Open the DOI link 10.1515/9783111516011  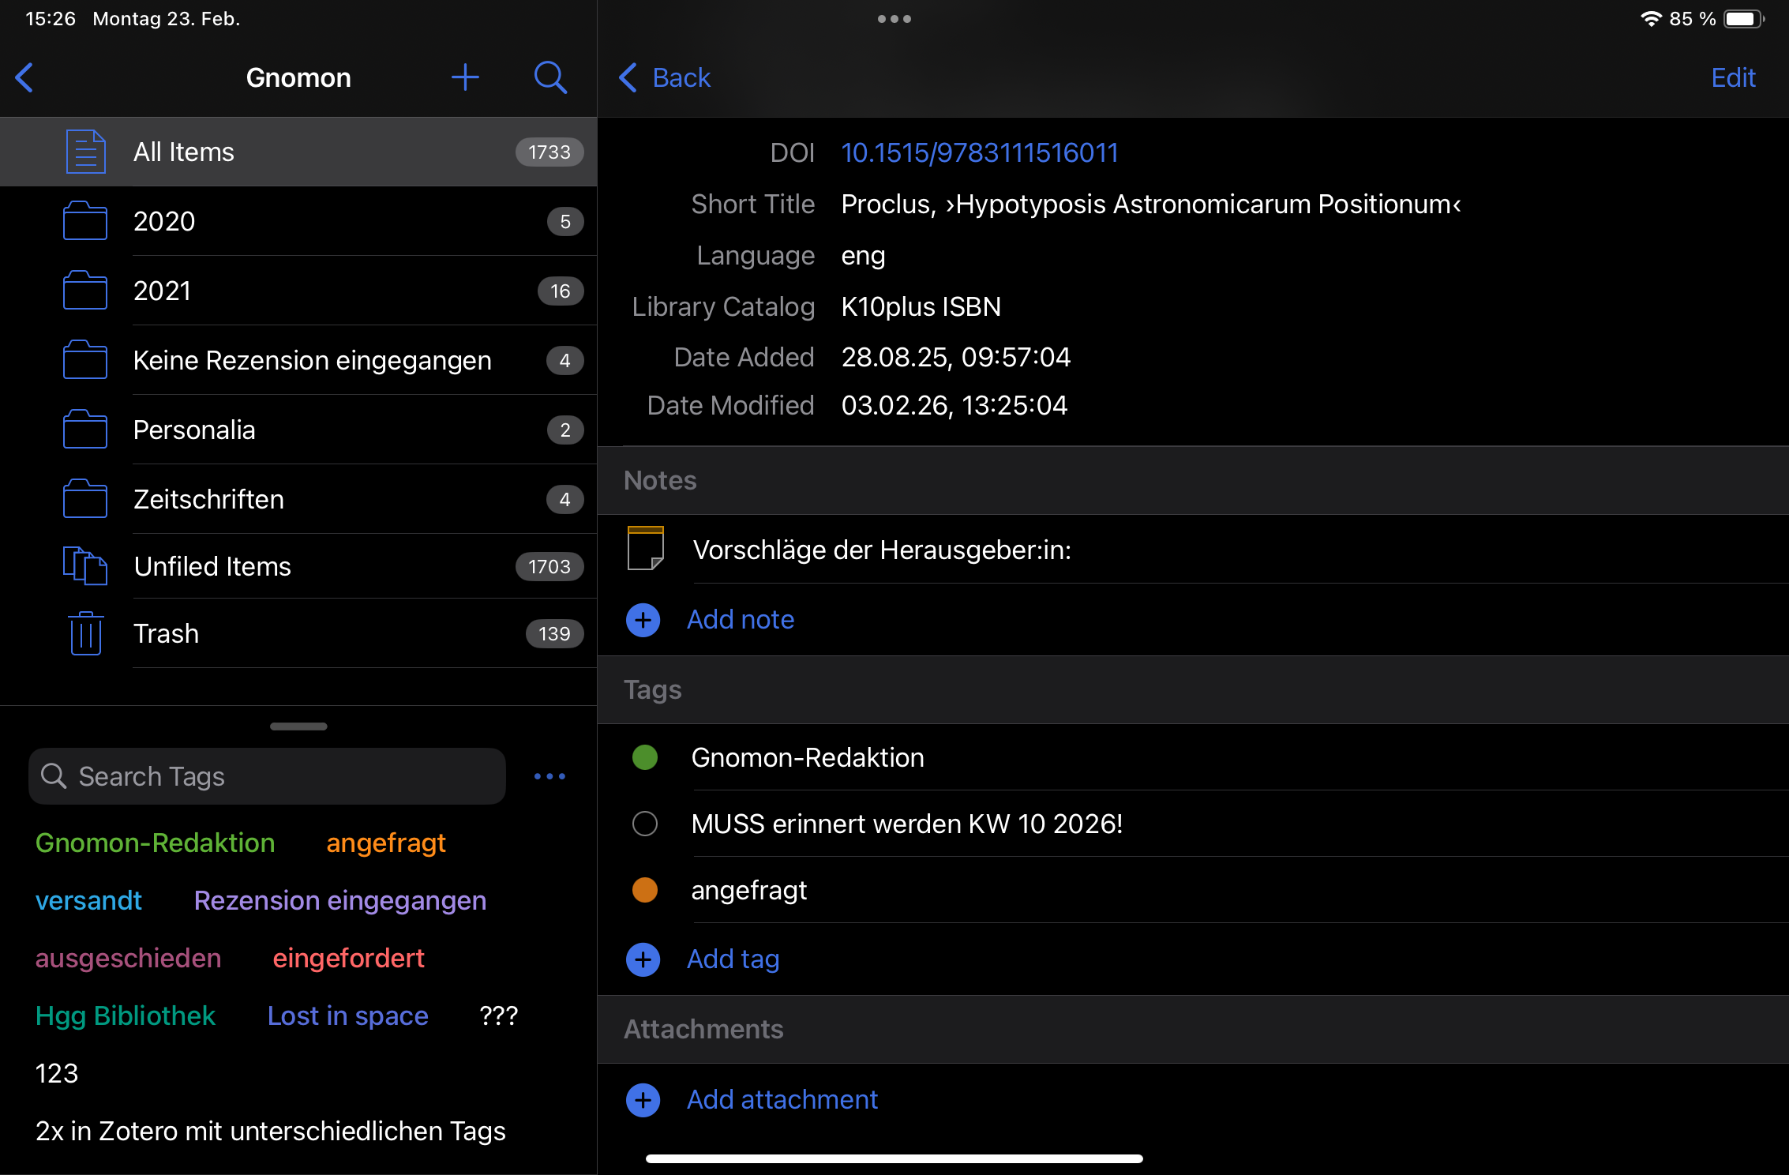click(979, 152)
